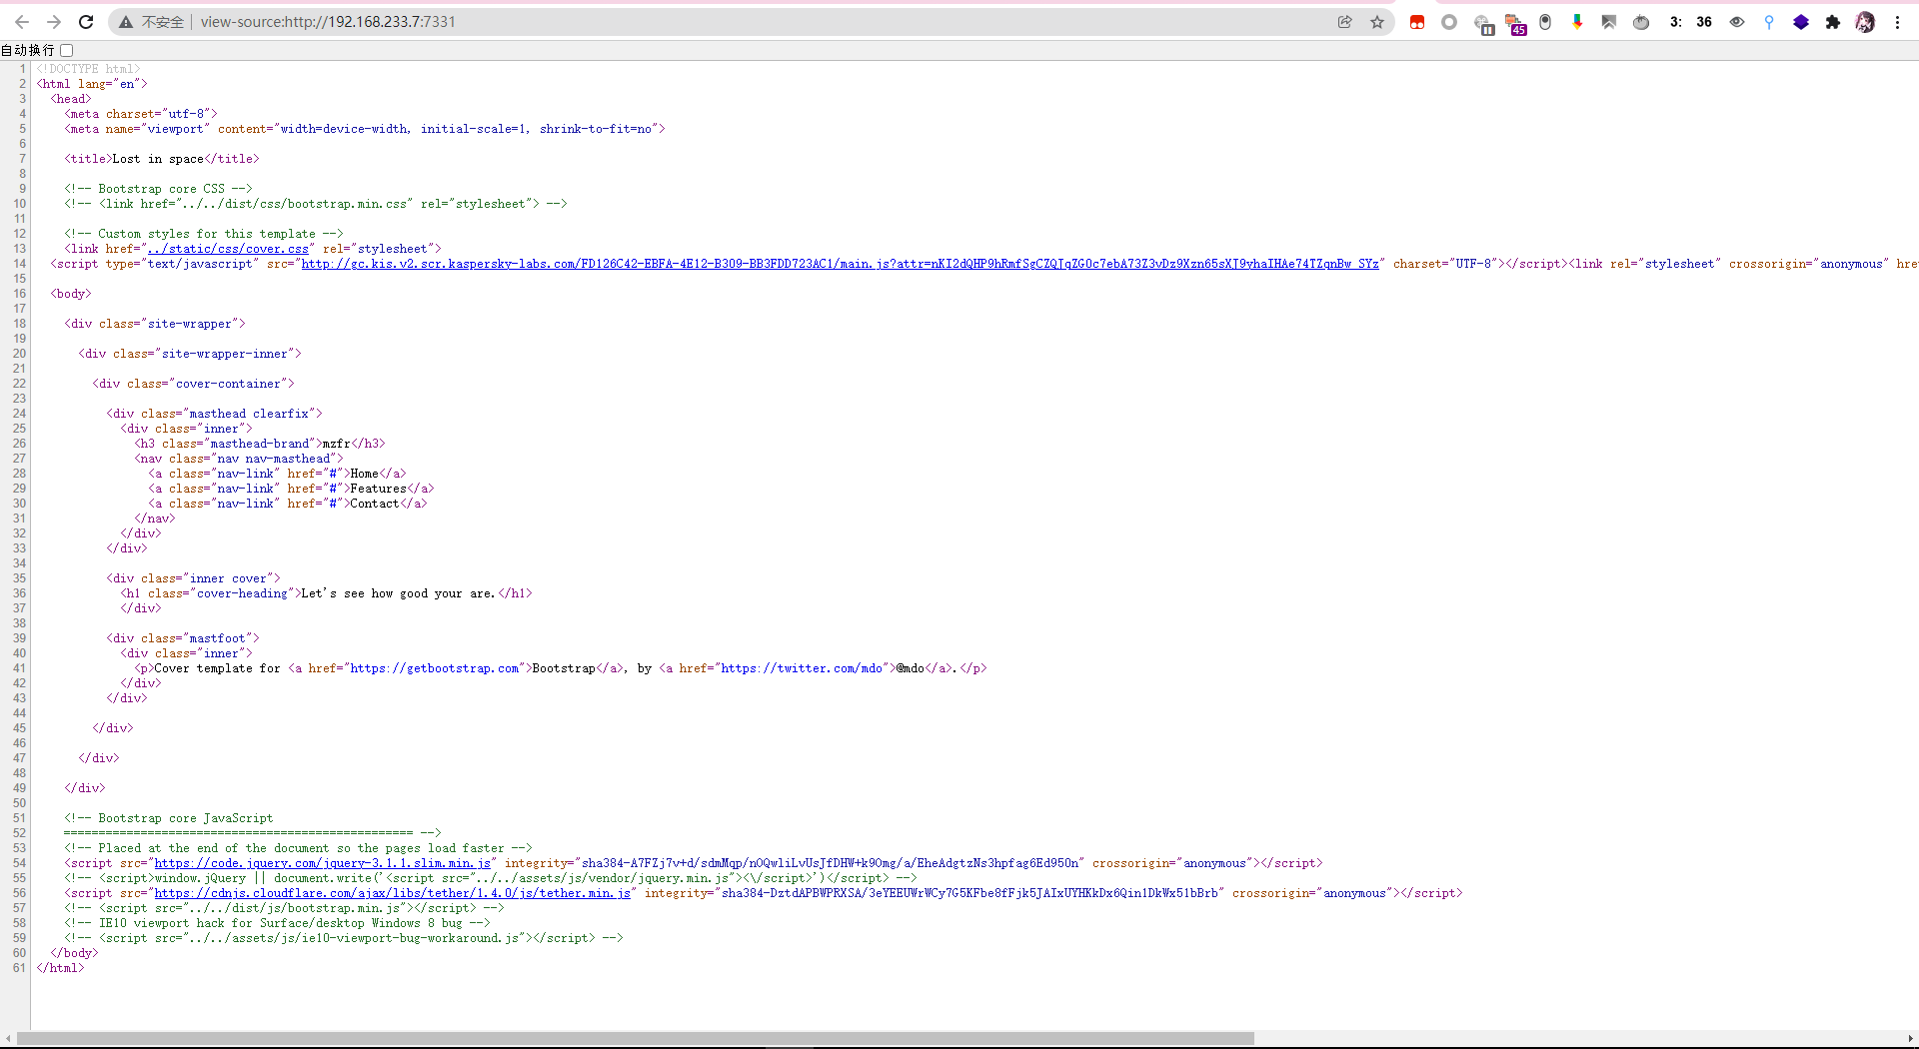Click the meta viewport line
This screenshot has height=1049, width=1919.
(365, 129)
